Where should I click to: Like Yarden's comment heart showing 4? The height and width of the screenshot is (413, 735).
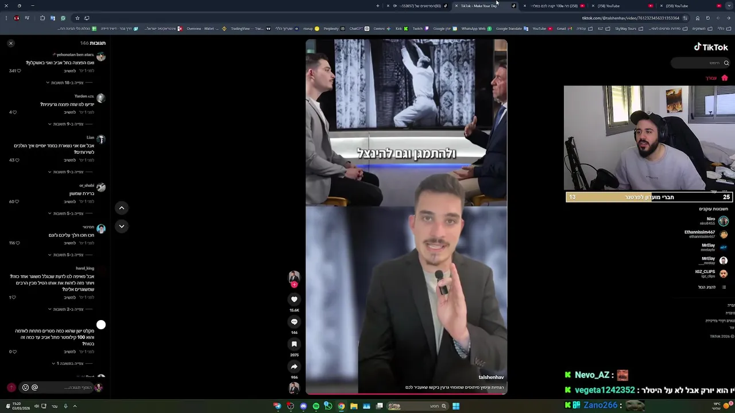(x=15, y=112)
